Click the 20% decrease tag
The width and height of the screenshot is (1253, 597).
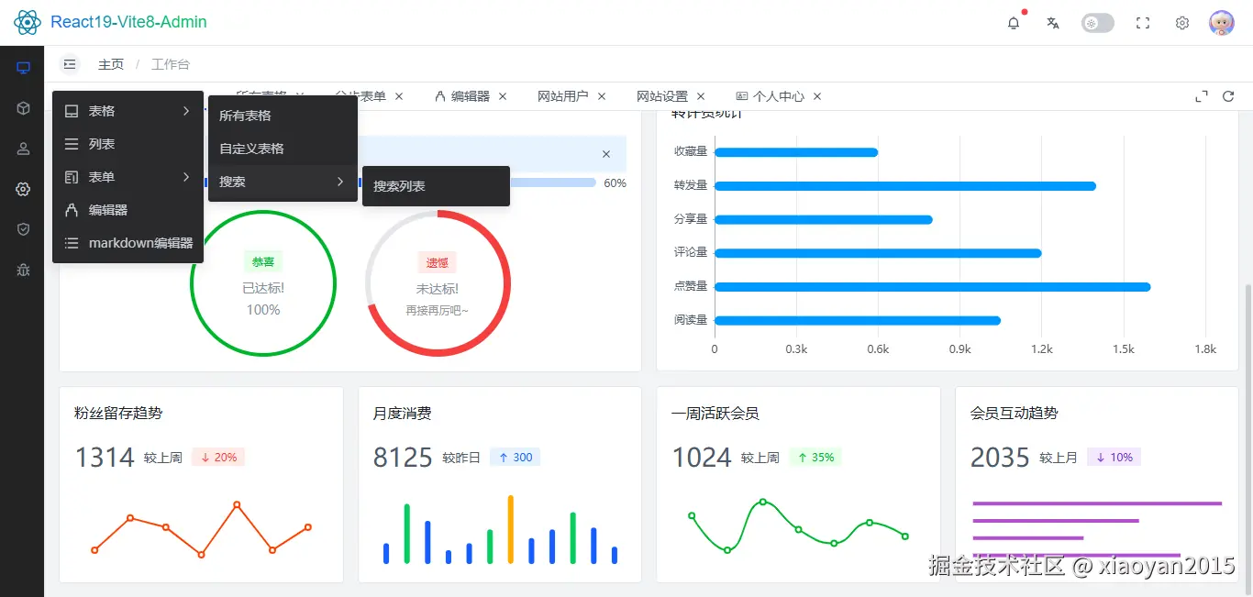[218, 458]
